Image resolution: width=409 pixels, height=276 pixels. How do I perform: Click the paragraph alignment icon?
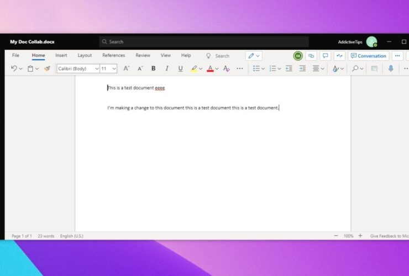pos(316,68)
